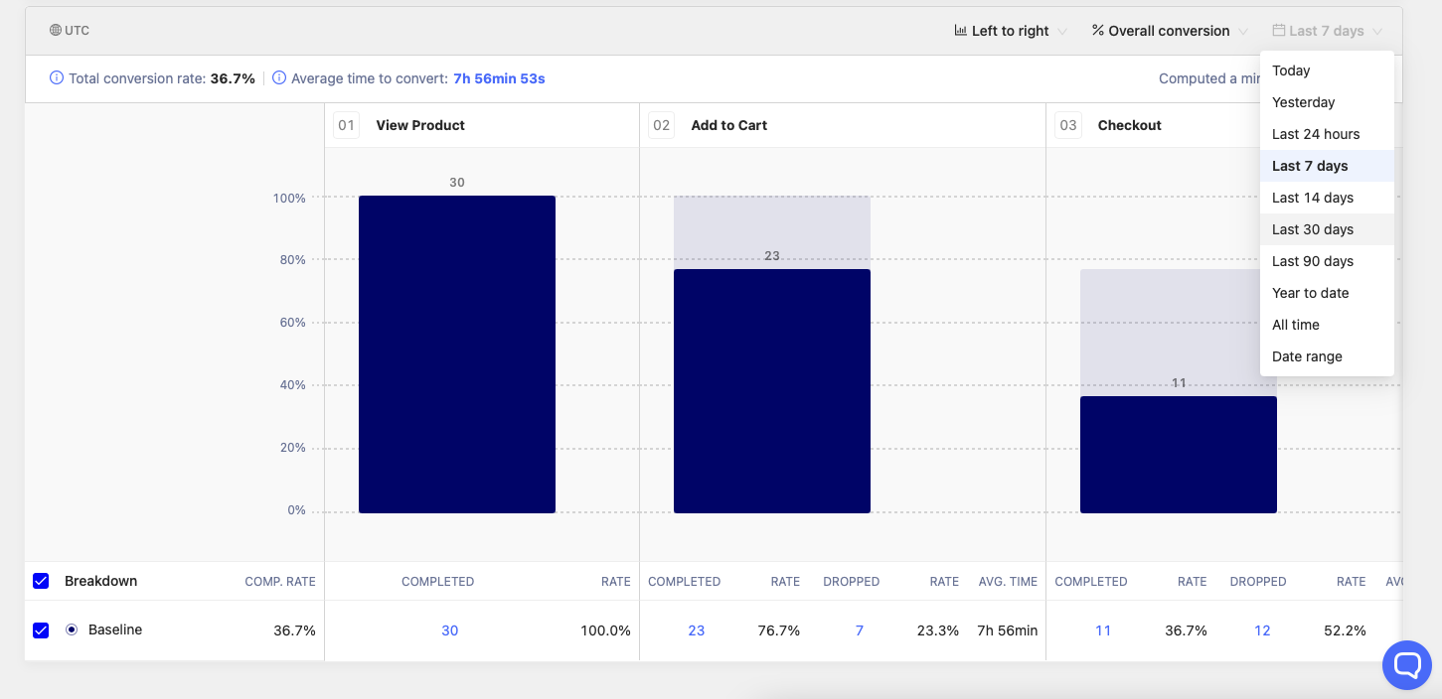Click the dark Checkout conversion bar

click(x=1178, y=455)
